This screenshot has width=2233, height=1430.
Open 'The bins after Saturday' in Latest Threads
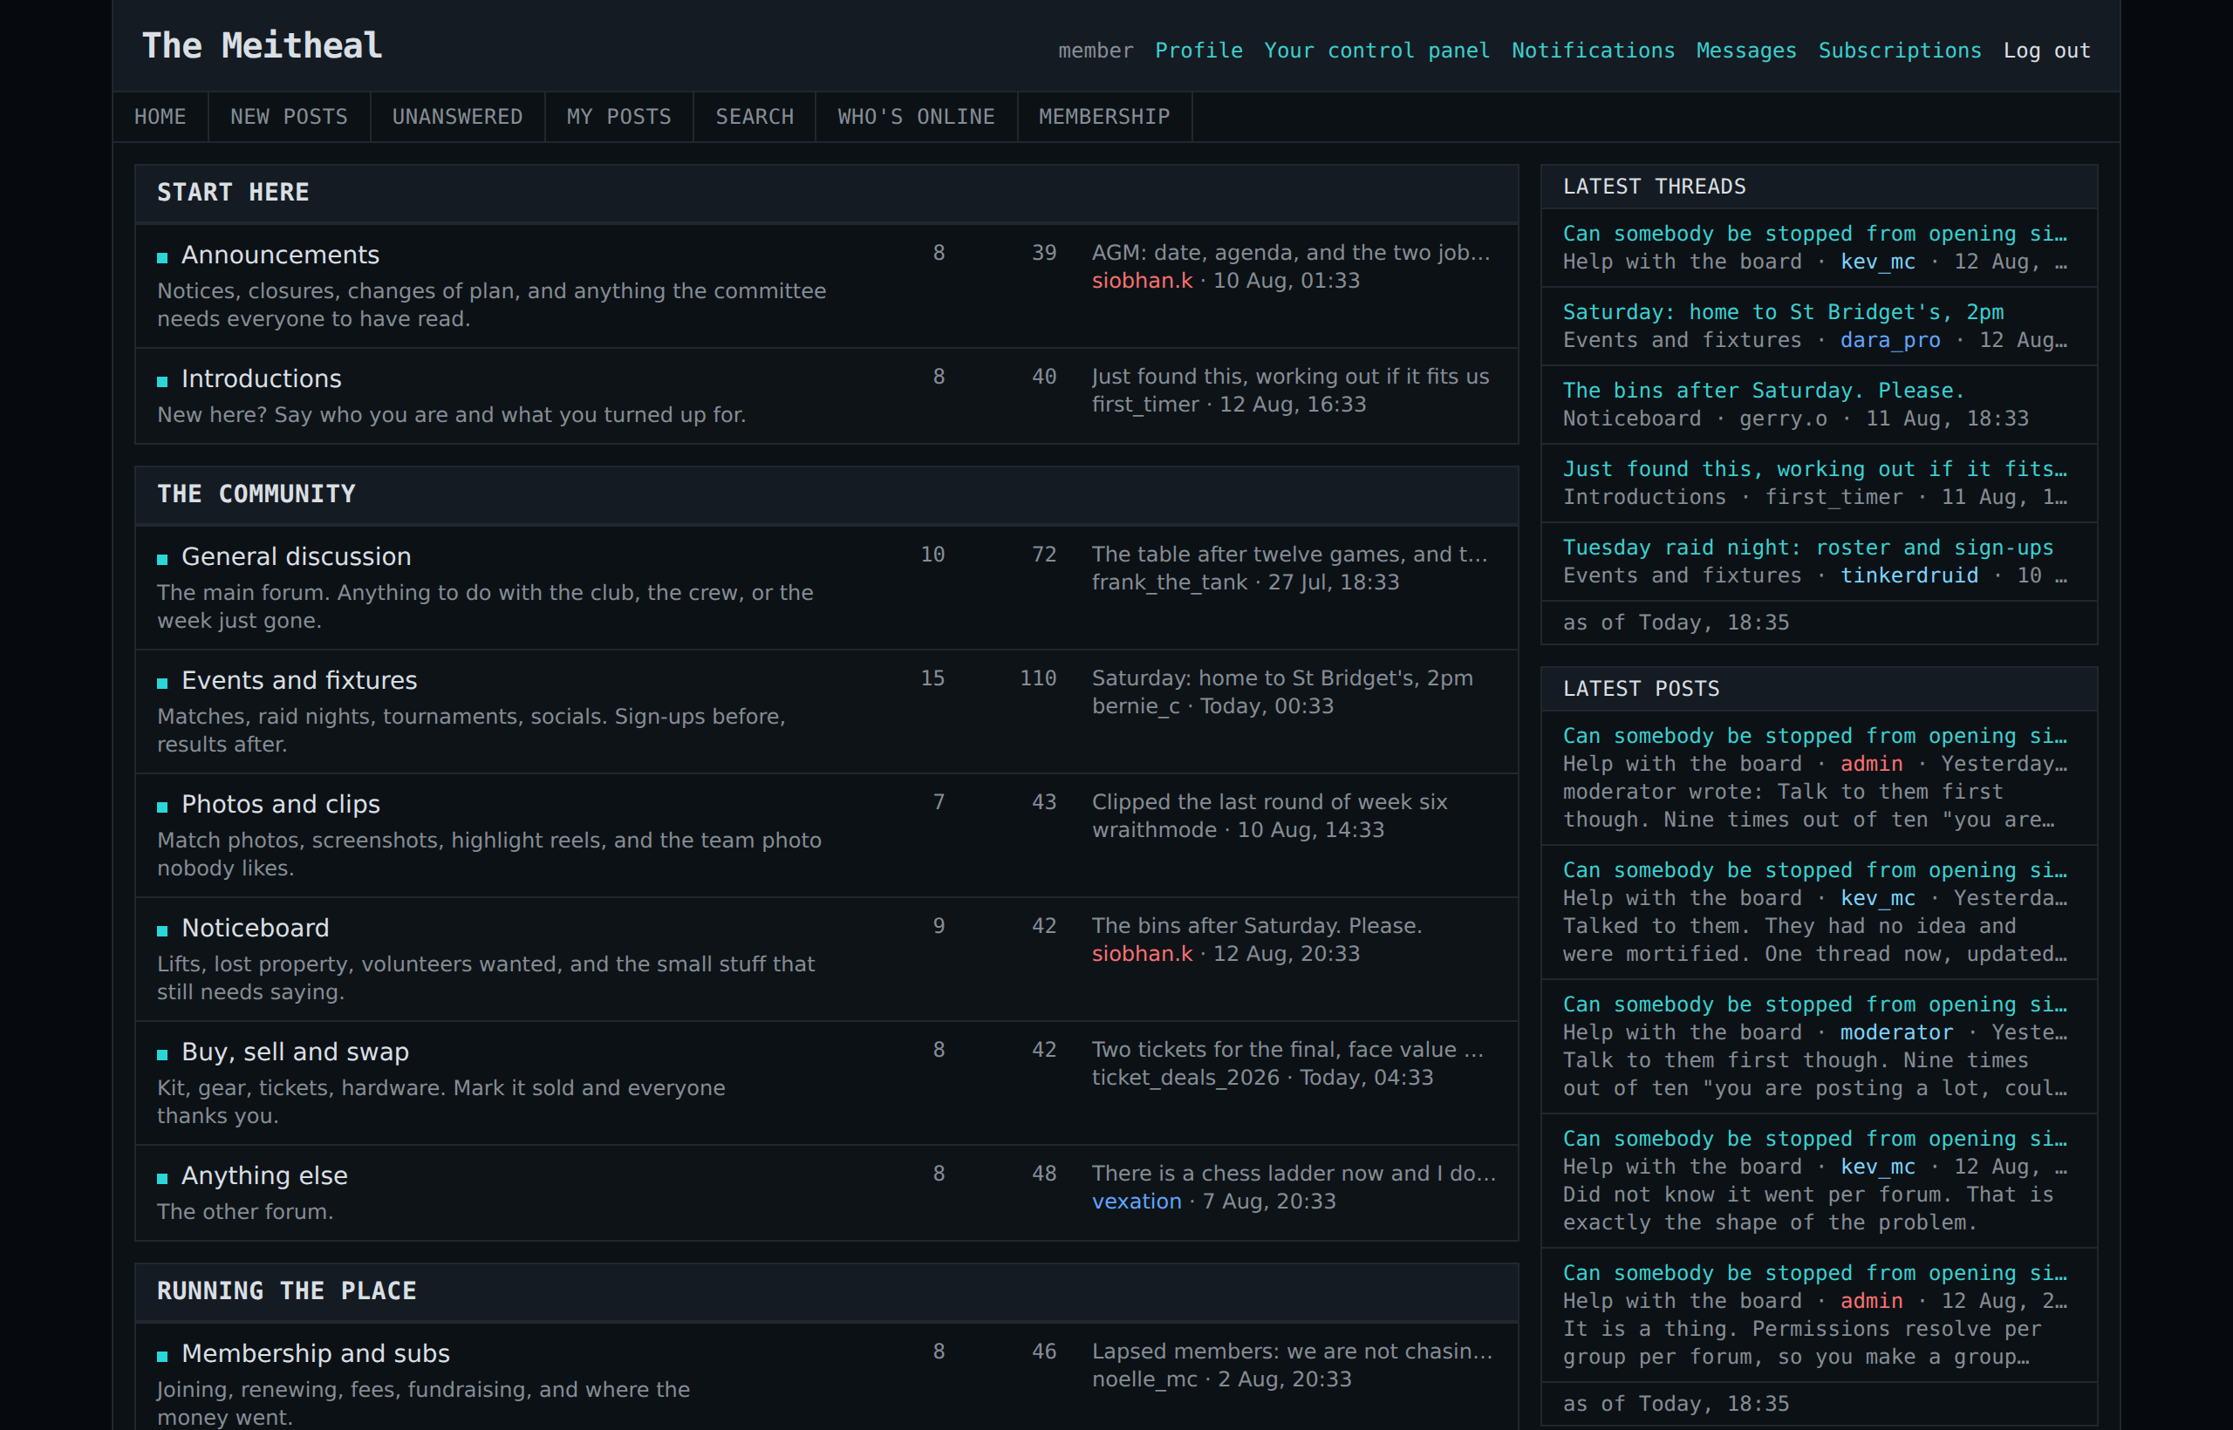click(x=1764, y=390)
